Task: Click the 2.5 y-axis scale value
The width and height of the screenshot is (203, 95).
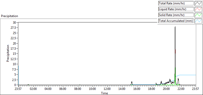Action: coord(14,80)
